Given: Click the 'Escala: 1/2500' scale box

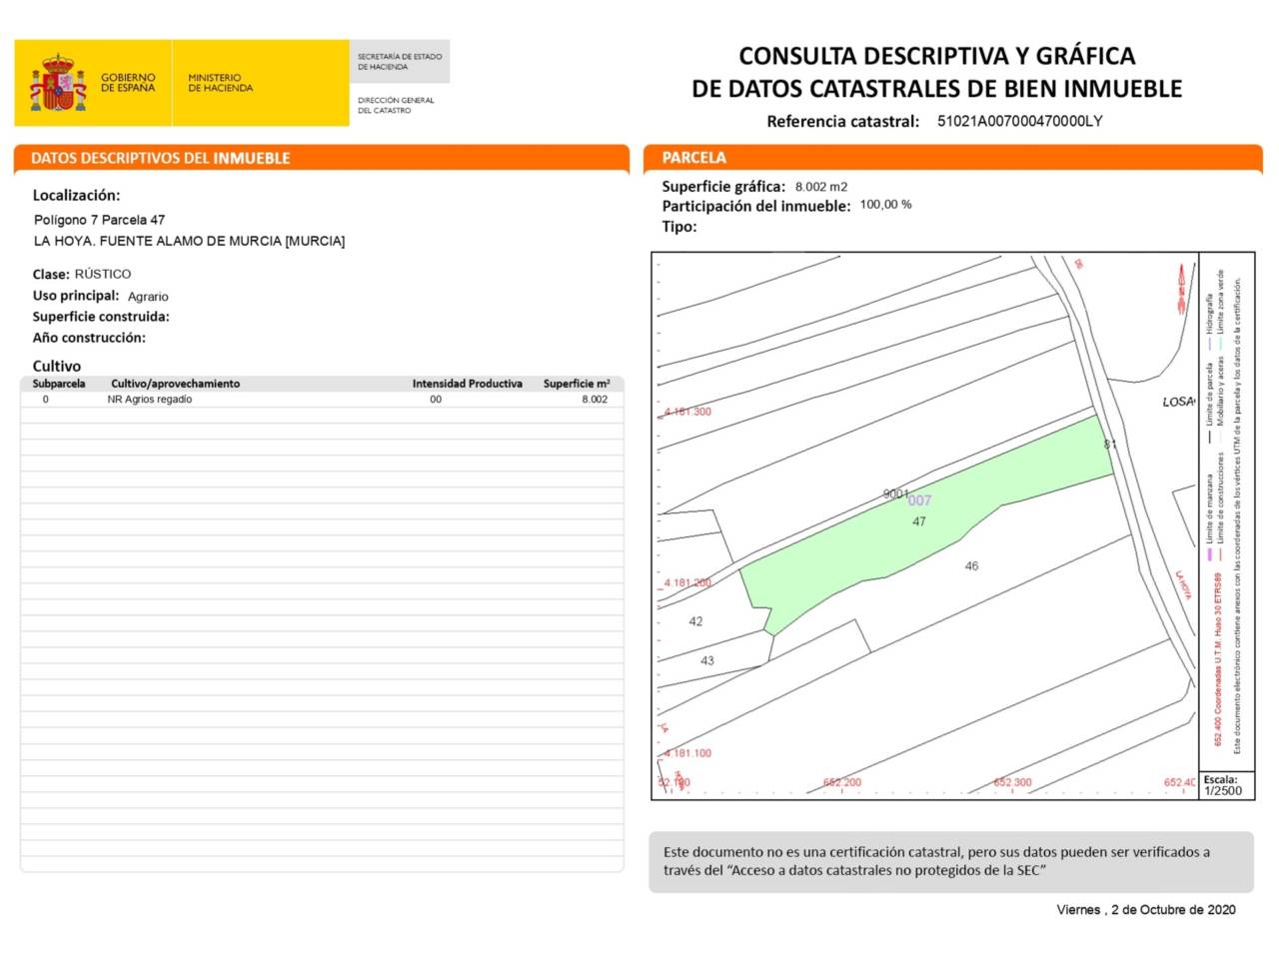Looking at the screenshot, I should pyautogui.click(x=1226, y=785).
